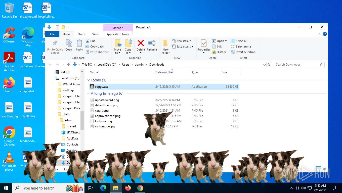
Task: Open the Application Tools tab
Action: pyautogui.click(x=117, y=34)
